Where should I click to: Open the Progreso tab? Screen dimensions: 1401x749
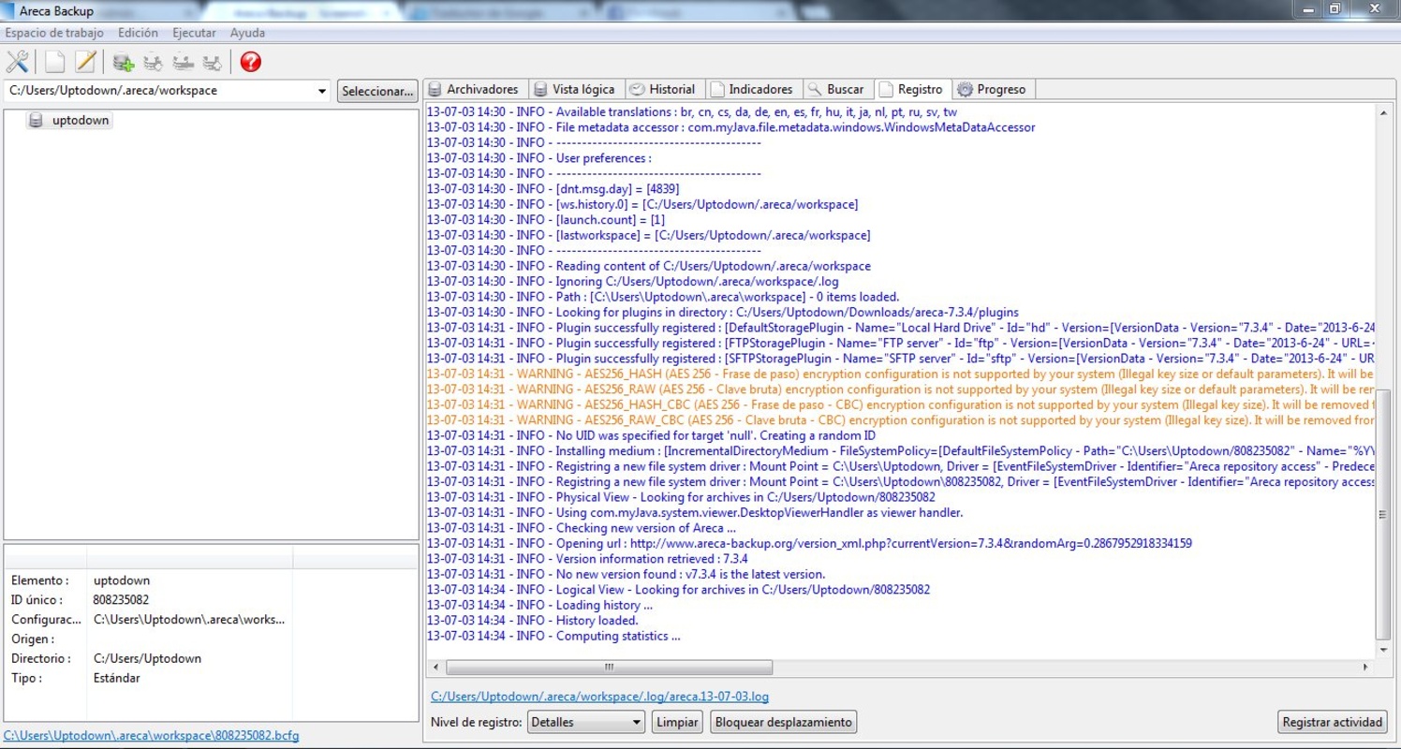(x=993, y=90)
